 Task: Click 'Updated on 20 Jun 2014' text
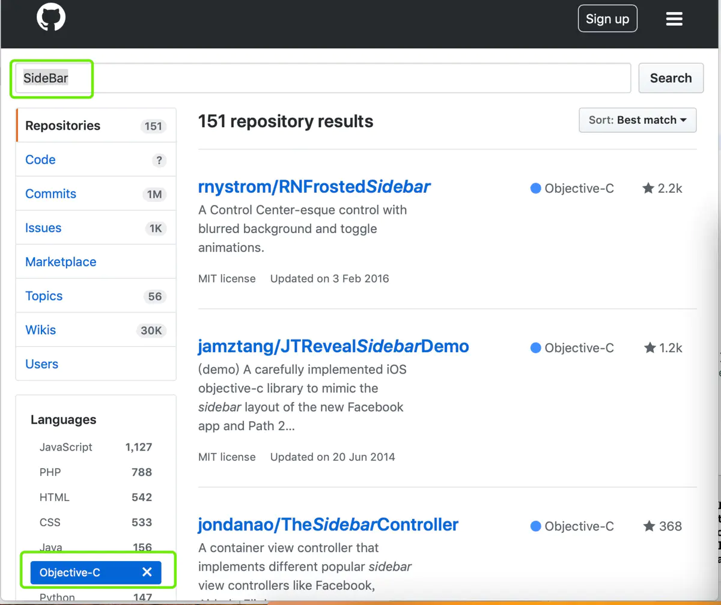333,457
